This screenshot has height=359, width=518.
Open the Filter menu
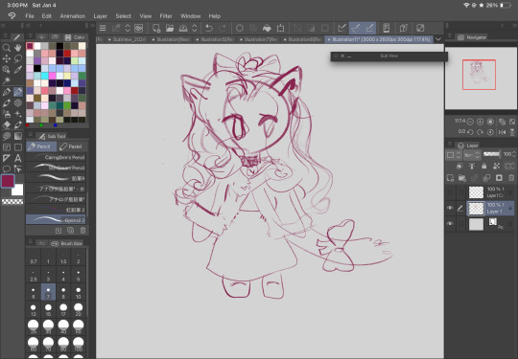click(x=166, y=16)
